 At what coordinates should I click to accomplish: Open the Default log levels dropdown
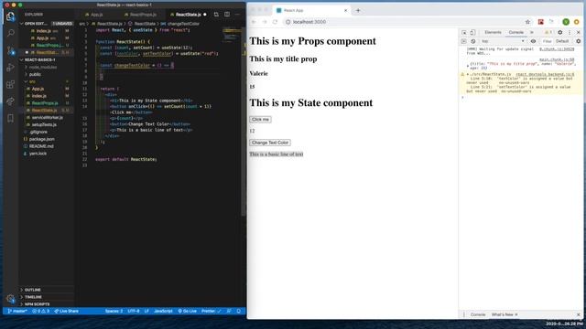pyautogui.click(x=562, y=41)
